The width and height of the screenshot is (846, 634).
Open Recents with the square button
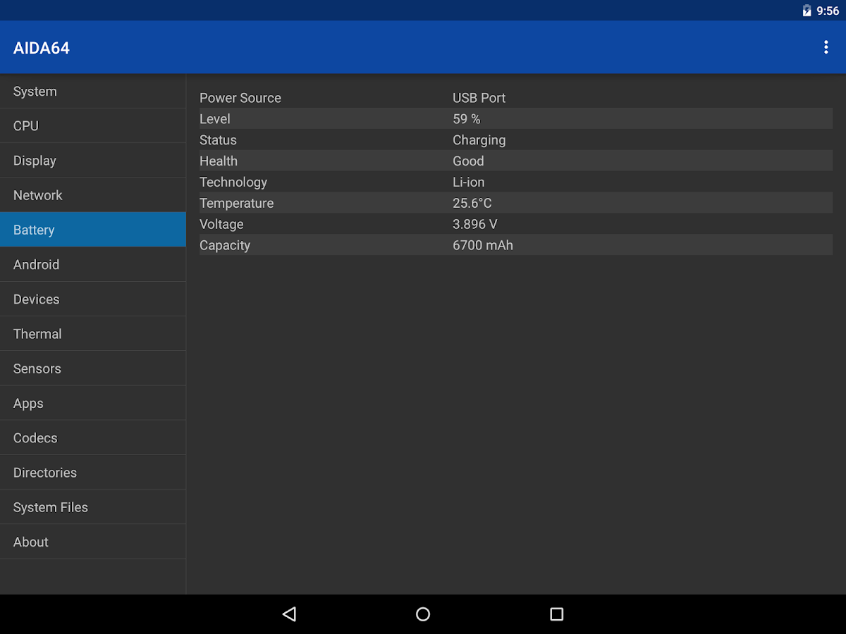pos(556,614)
